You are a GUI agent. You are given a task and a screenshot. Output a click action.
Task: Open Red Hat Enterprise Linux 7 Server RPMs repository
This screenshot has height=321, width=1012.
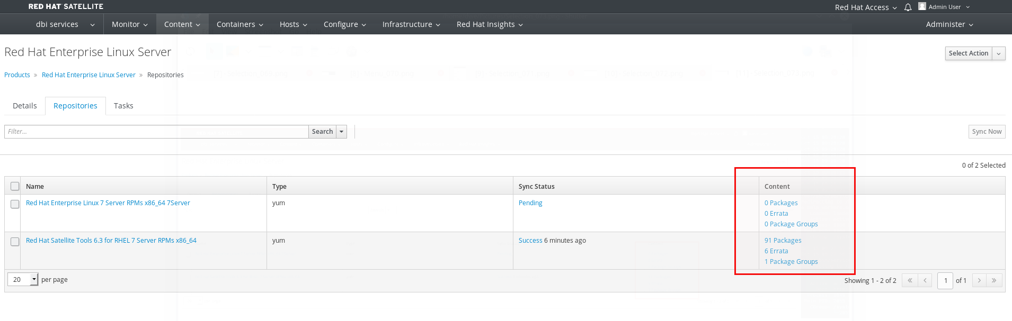[x=108, y=203]
